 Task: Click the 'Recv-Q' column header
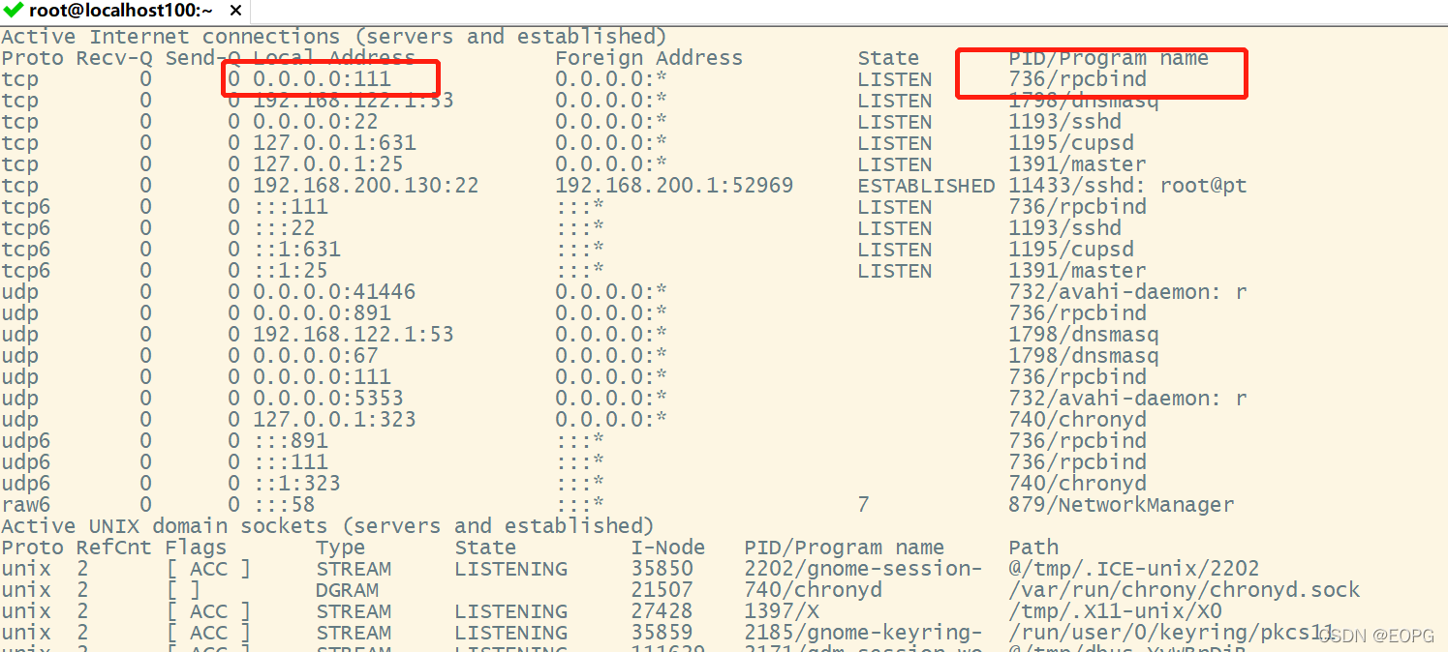[x=114, y=58]
